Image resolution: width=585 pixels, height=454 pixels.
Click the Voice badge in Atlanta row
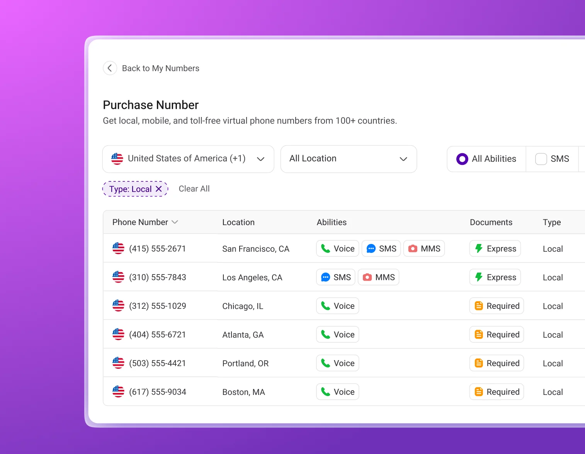point(338,334)
